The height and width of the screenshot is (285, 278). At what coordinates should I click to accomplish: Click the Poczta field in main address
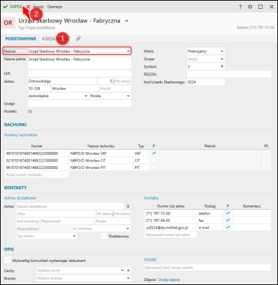tap(115, 88)
